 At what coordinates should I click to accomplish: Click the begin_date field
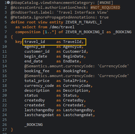point(36,56)
